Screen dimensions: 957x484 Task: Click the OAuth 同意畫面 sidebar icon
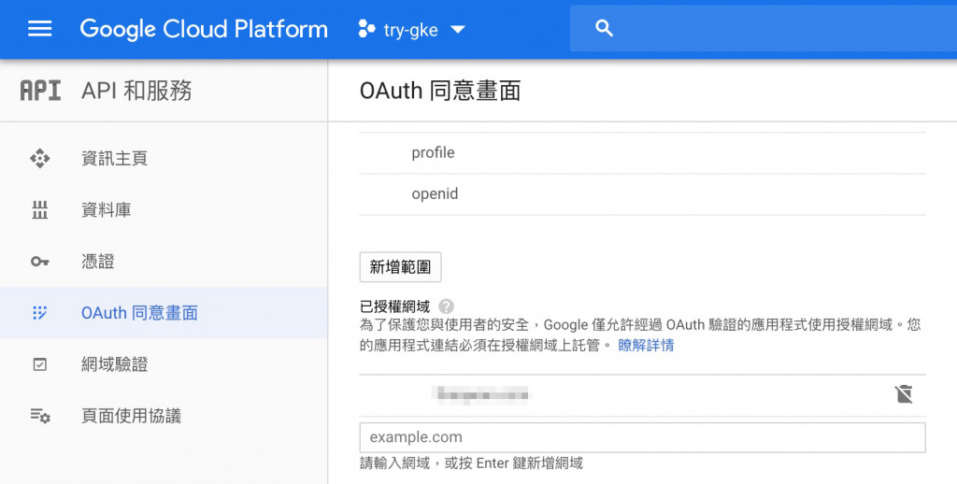point(39,313)
